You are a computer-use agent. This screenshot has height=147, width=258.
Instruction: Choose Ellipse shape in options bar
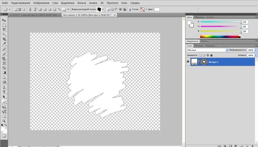pyautogui.click(x=50, y=9)
